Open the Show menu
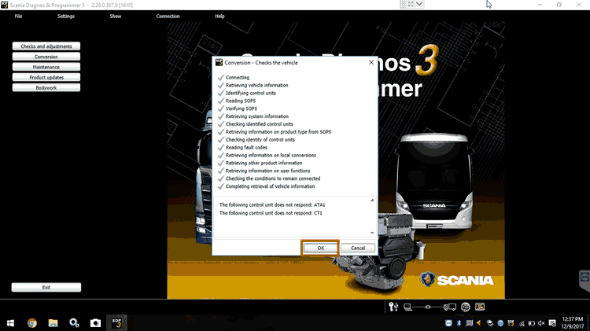The width and height of the screenshot is (590, 331). click(x=115, y=17)
